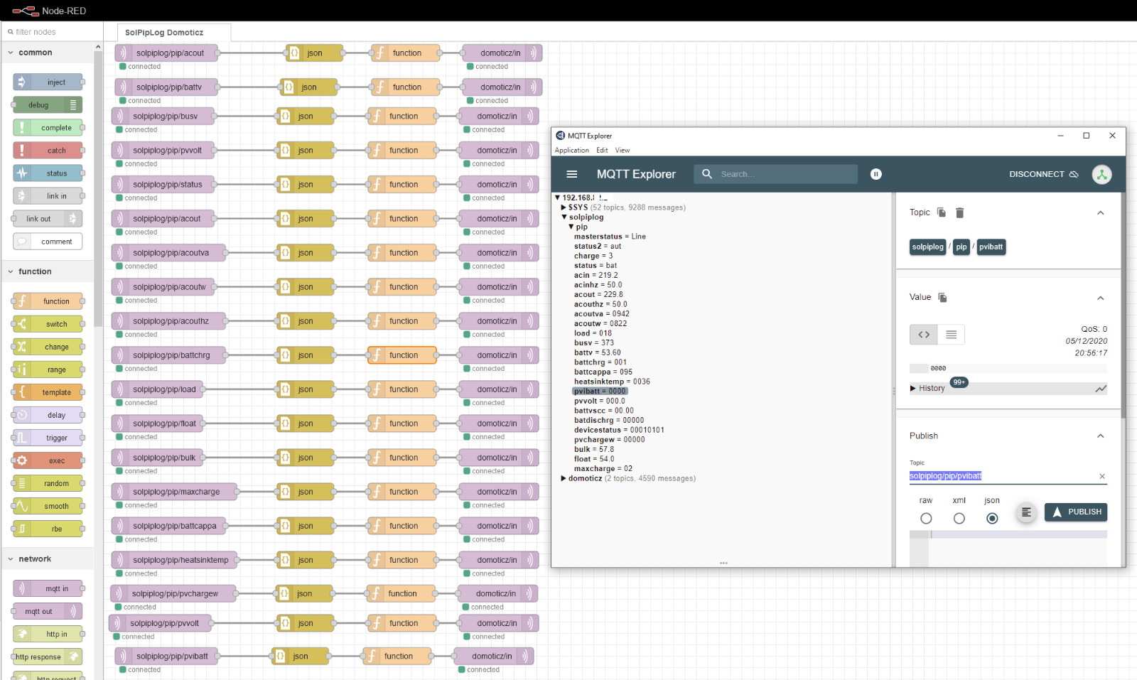Click the trigger node in the palette

click(x=48, y=438)
